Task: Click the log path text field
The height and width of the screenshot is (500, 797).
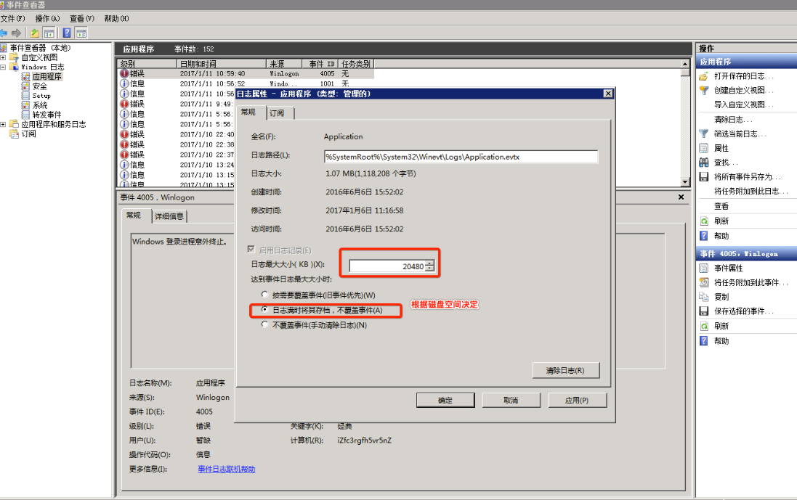Action: point(461,157)
